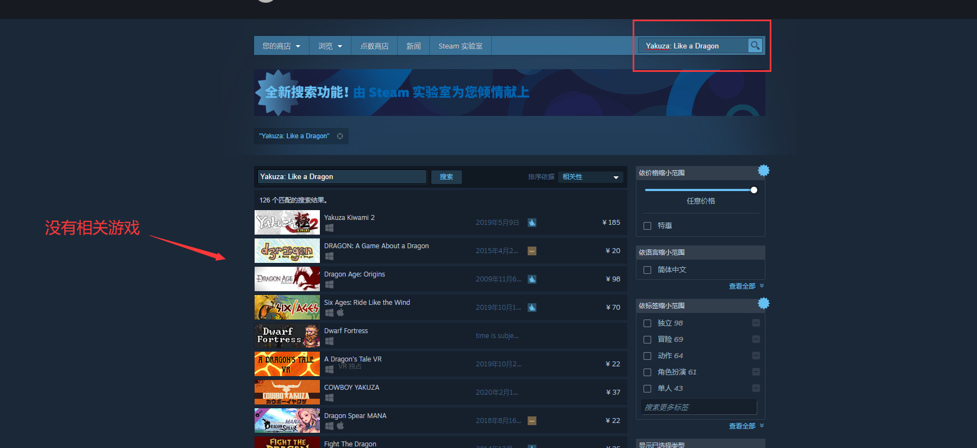This screenshot has width=977, height=448.
Task: Check the 单人 tag filter
Action: pos(647,389)
